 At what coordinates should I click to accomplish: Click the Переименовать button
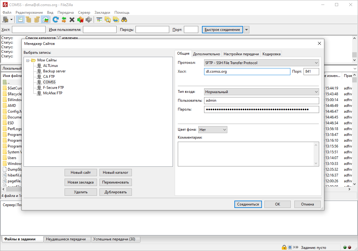(x=116, y=182)
